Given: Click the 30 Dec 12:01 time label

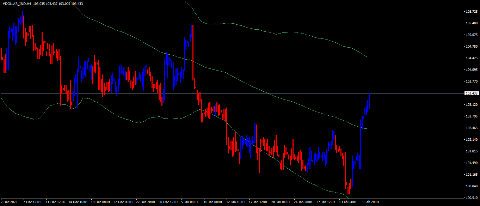Looking at the screenshot, I should (168, 202).
